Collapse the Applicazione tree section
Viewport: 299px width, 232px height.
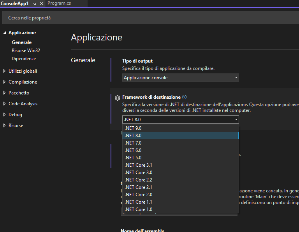[5, 33]
